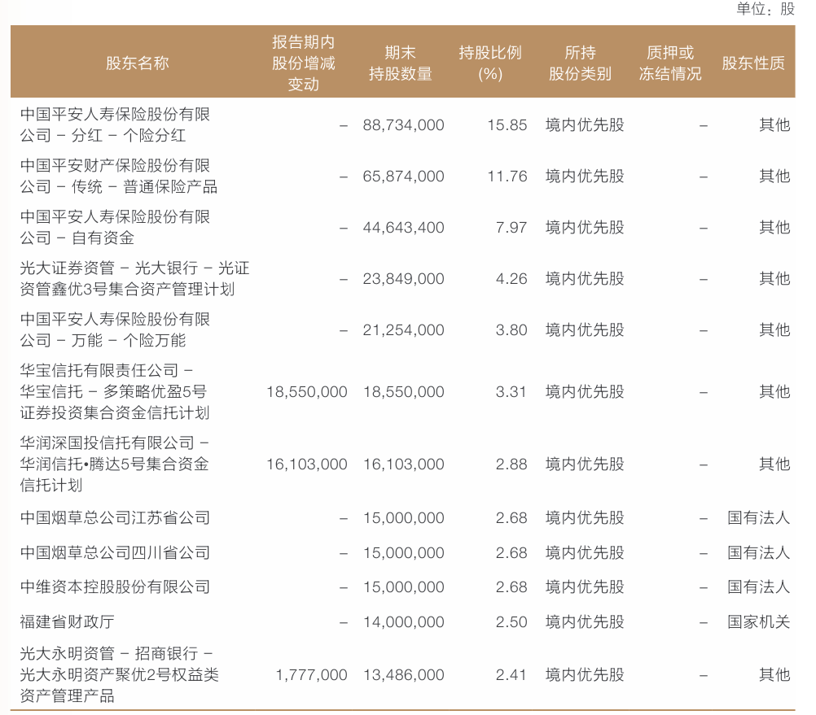The width and height of the screenshot is (816, 715).
Task: Click the 所持股份类别 column header
Action: pyautogui.click(x=581, y=63)
